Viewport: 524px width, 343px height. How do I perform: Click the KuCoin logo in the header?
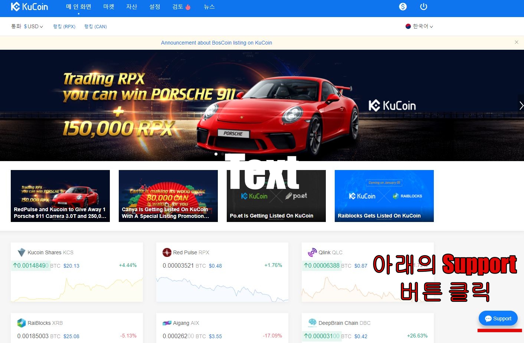29,7
